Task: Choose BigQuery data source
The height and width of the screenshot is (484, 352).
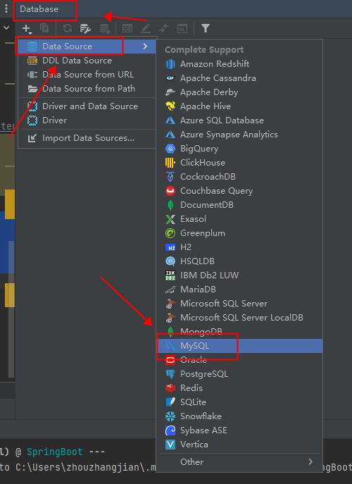Action: (x=240, y=149)
